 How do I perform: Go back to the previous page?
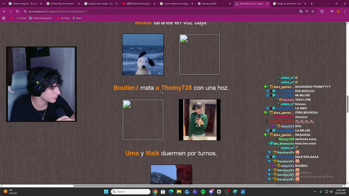(x=4, y=11)
